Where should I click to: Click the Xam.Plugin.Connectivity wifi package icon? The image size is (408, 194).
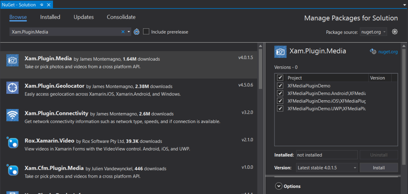(x=12, y=115)
